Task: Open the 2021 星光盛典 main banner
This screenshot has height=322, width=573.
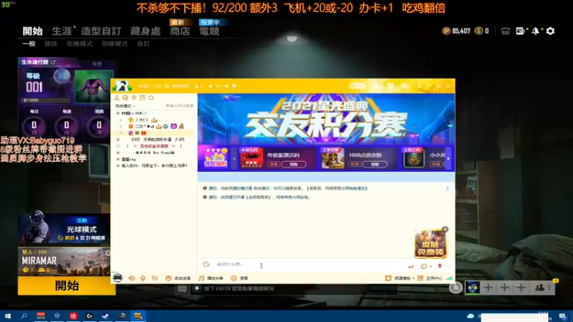Action: 326,119
